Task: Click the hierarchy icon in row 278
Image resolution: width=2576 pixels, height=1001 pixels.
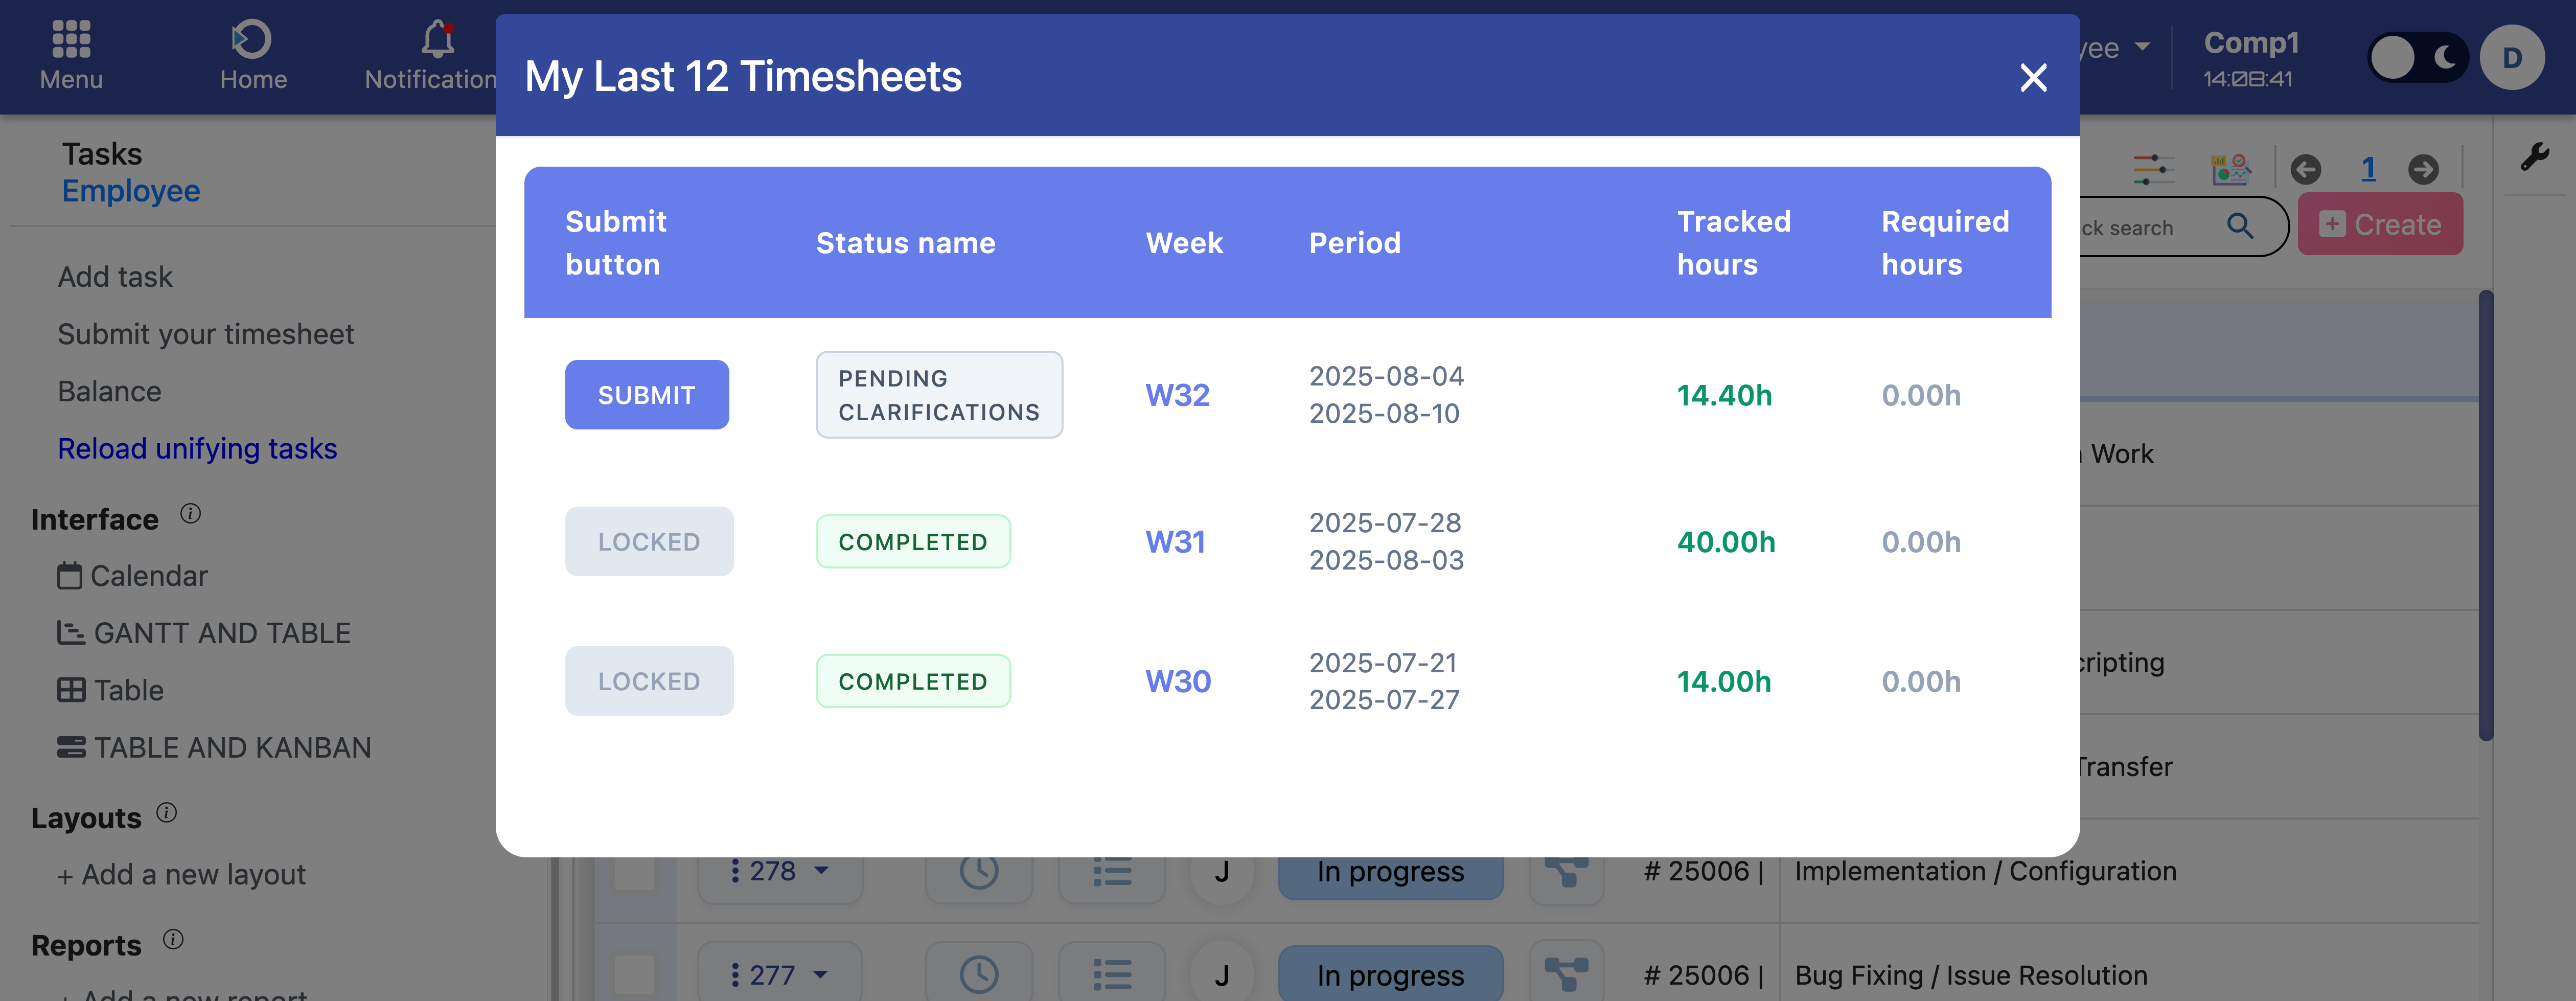Action: (x=1567, y=871)
